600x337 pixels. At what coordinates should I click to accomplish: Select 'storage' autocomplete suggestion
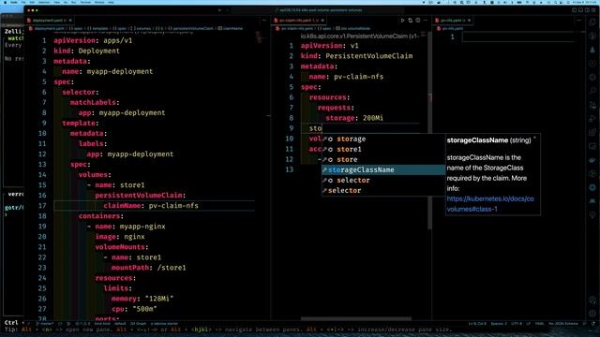(383, 139)
